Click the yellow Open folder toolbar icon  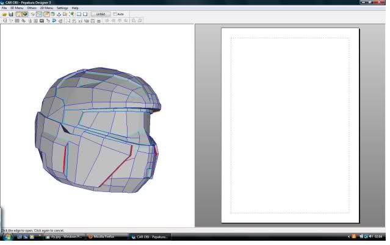click(x=4, y=14)
